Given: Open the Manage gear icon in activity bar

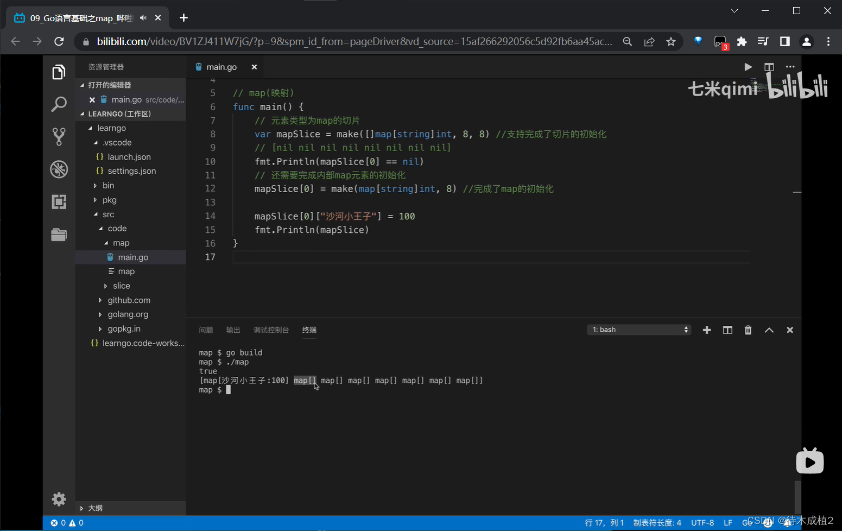Looking at the screenshot, I should coord(59,499).
